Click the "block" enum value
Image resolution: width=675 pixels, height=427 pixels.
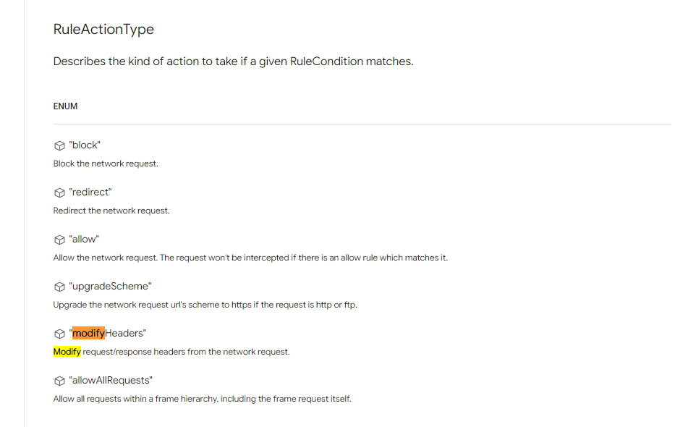tap(85, 145)
